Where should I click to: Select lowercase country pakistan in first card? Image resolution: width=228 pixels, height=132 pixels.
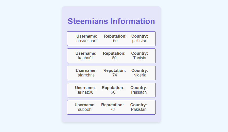tap(140, 41)
